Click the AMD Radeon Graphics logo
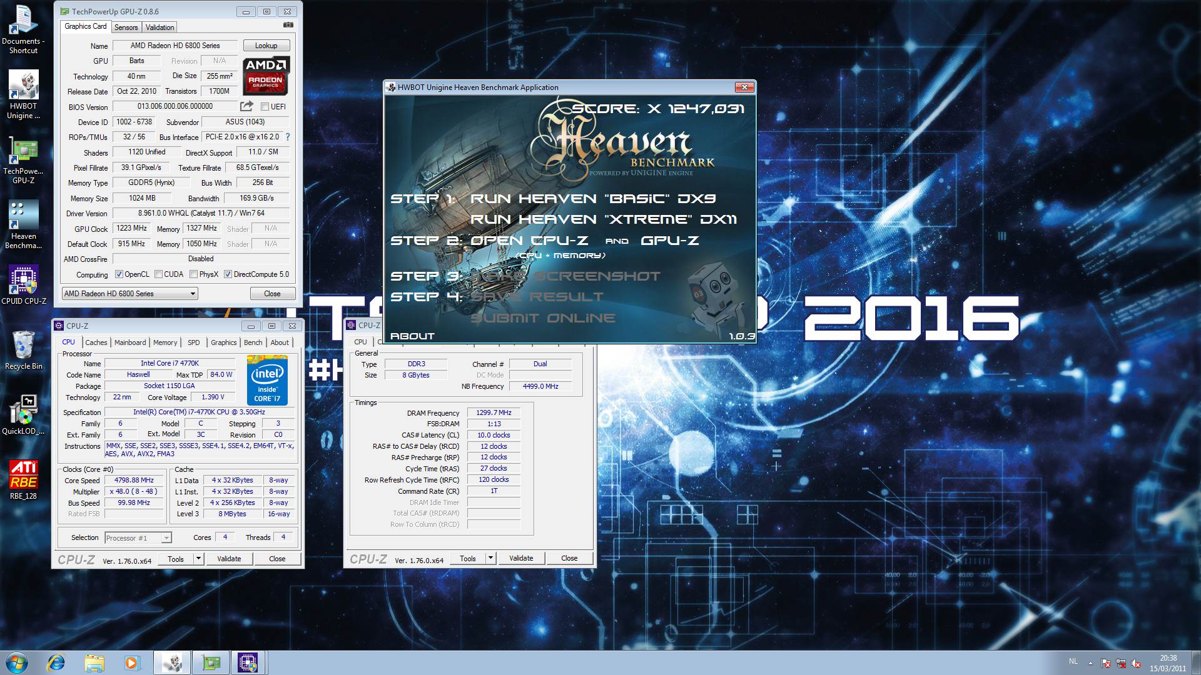Screen dimensions: 1201x675 266,75
